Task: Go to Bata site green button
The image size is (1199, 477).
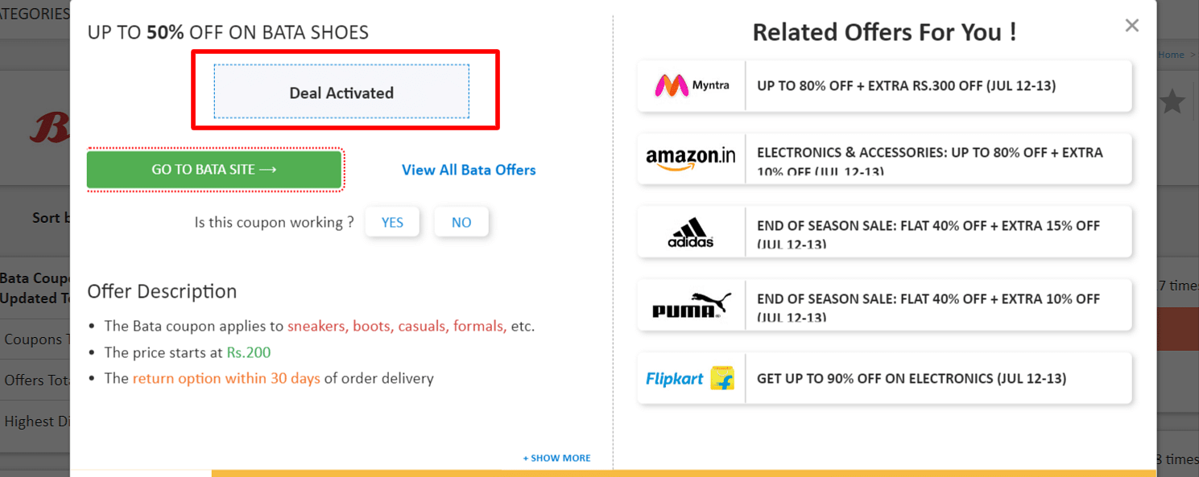Action: (214, 170)
